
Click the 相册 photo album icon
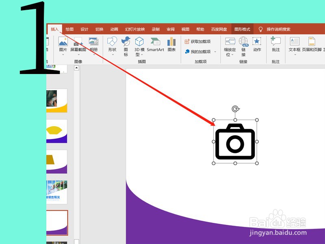coord(93,41)
